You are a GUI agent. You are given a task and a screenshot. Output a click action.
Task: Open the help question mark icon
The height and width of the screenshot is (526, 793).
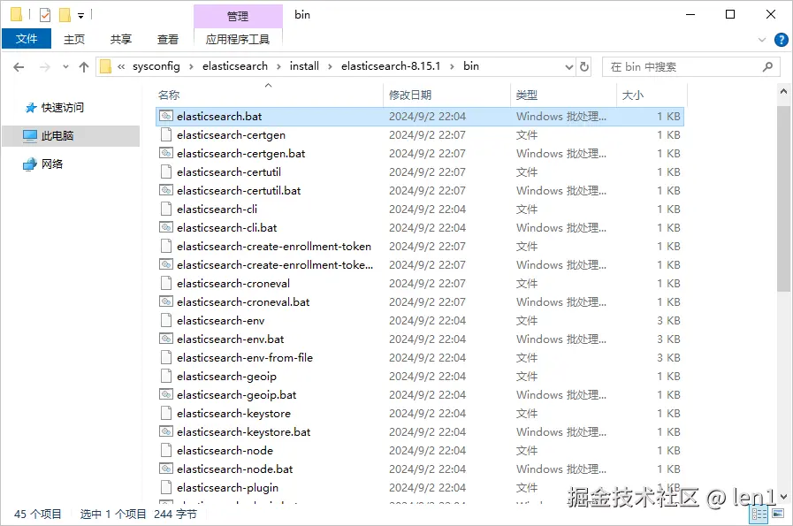pyautogui.click(x=781, y=40)
